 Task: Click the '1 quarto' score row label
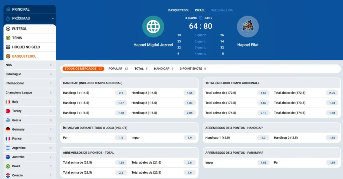click(201, 35)
